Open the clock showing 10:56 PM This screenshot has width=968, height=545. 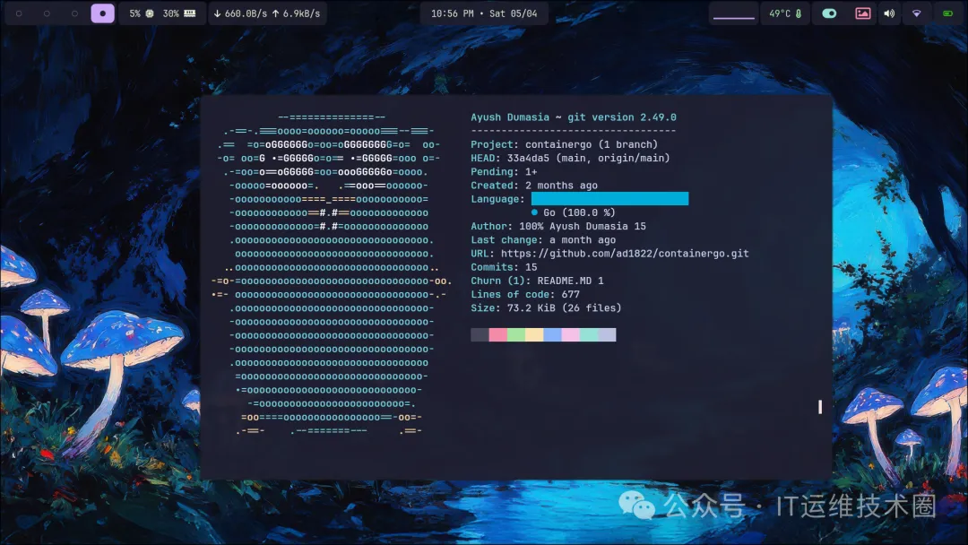484,13
